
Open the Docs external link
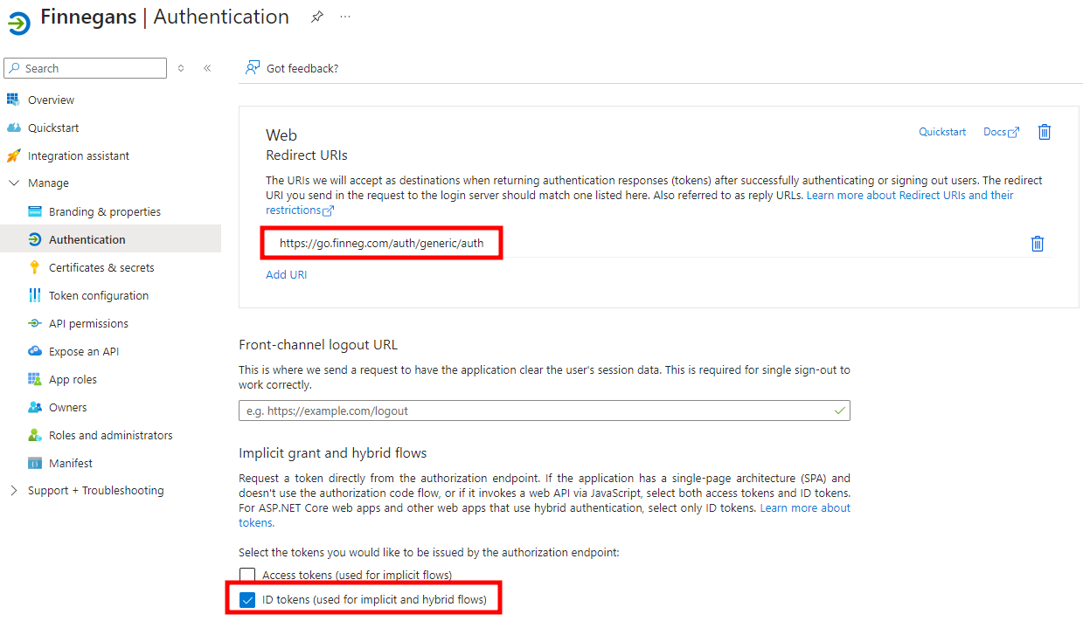[1001, 132]
